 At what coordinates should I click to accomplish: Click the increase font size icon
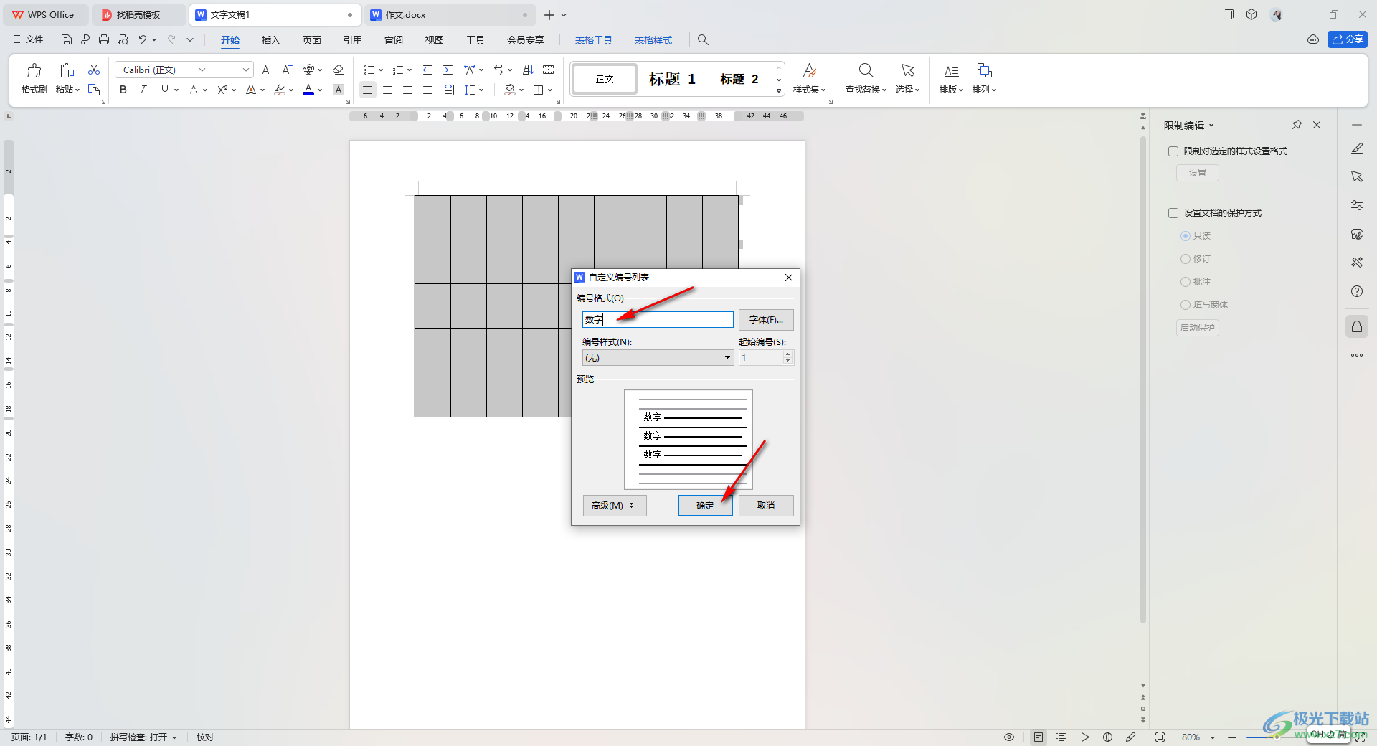tap(267, 70)
